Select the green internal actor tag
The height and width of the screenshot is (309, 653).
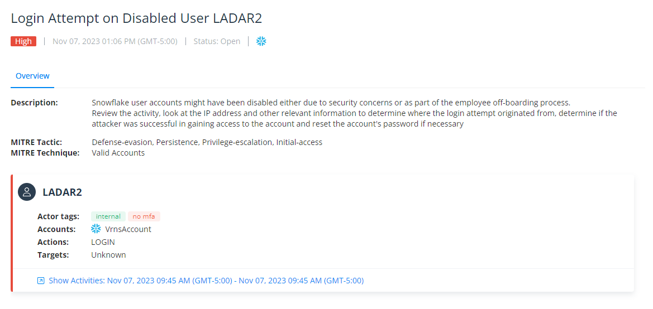click(x=108, y=216)
